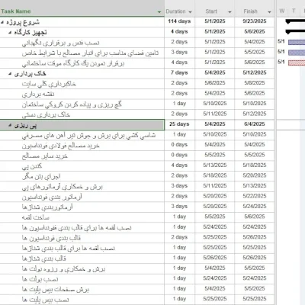Collapse the خاک برداری summary task

coord(10,73)
